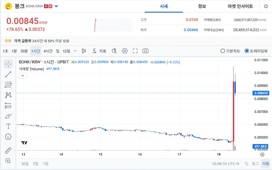Select the 트레이딩뷰 radio option
The image size is (272, 170).
coord(256,51)
